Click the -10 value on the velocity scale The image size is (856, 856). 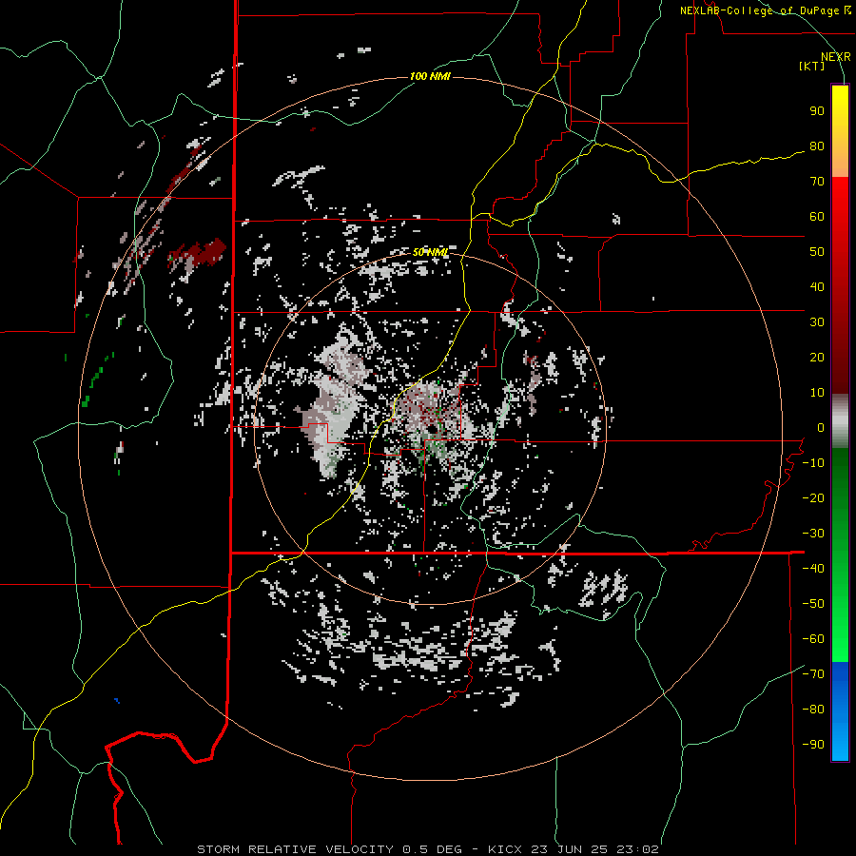[x=813, y=463]
